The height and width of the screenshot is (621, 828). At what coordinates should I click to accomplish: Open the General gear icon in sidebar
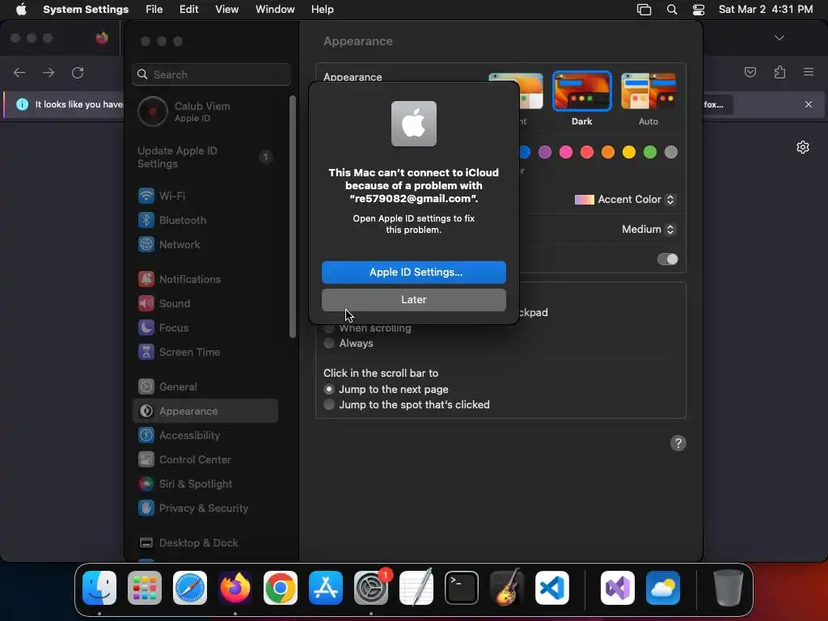146,387
